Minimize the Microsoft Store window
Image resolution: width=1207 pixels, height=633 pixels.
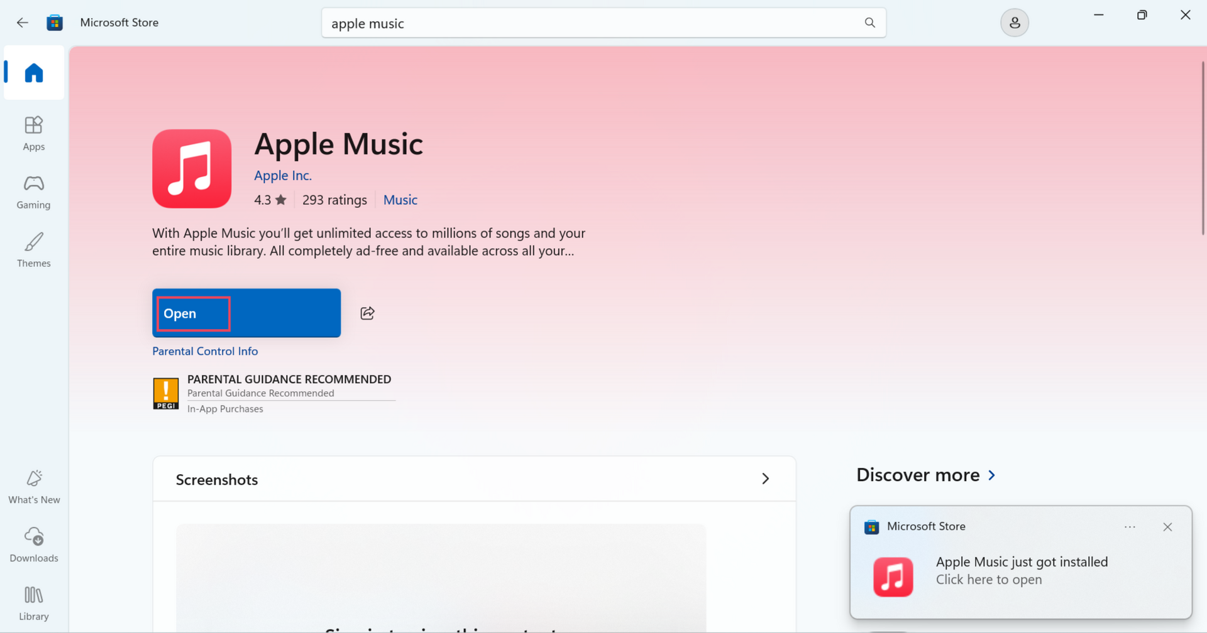1099,15
